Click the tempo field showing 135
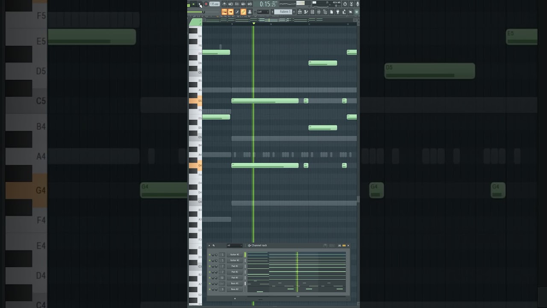 point(215,4)
